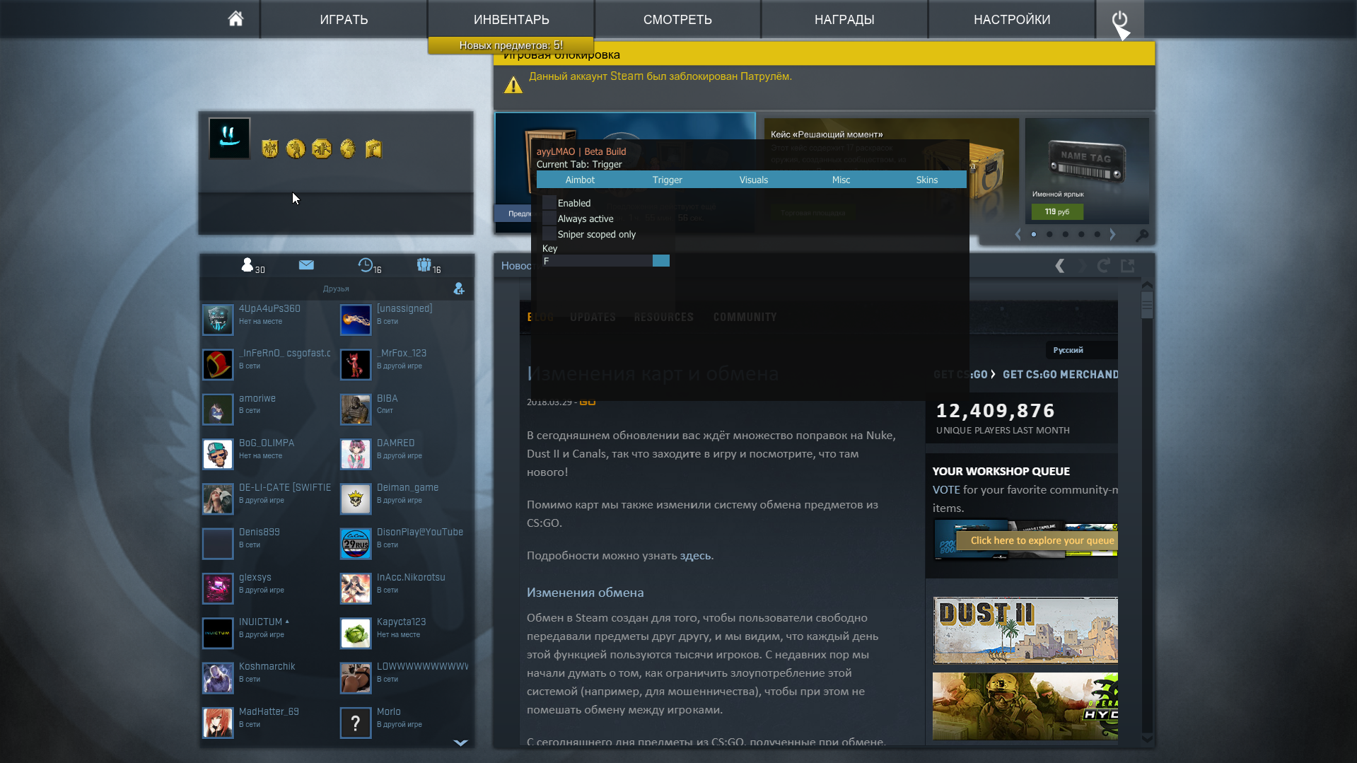Select the second carousel page dot
1357x763 pixels.
(x=1049, y=234)
